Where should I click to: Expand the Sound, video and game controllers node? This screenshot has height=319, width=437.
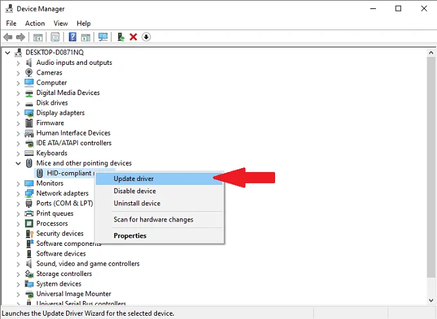point(18,264)
